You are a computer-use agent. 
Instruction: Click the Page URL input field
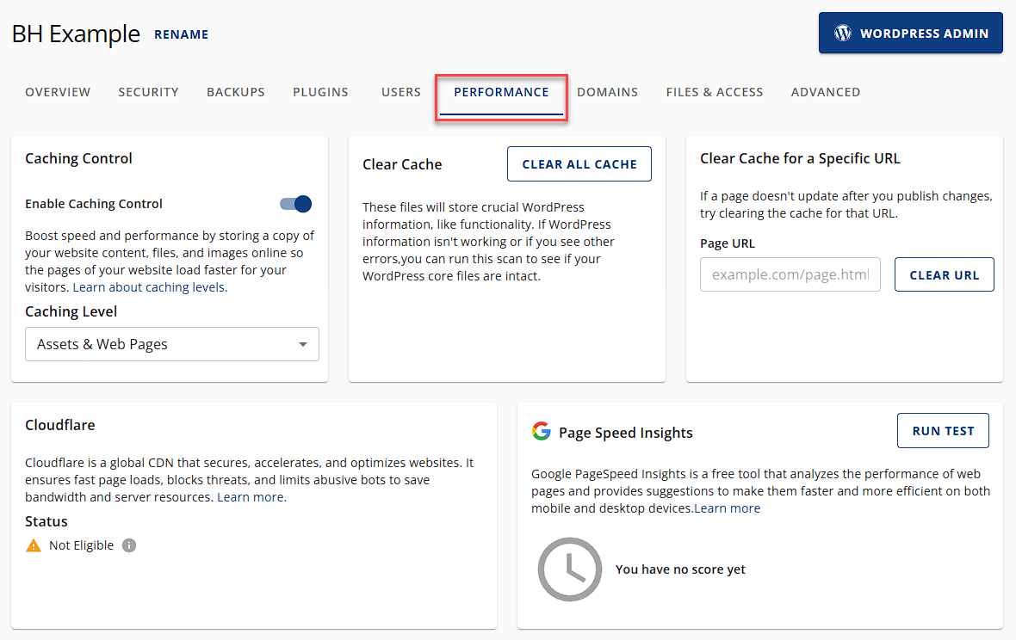pyautogui.click(x=790, y=275)
